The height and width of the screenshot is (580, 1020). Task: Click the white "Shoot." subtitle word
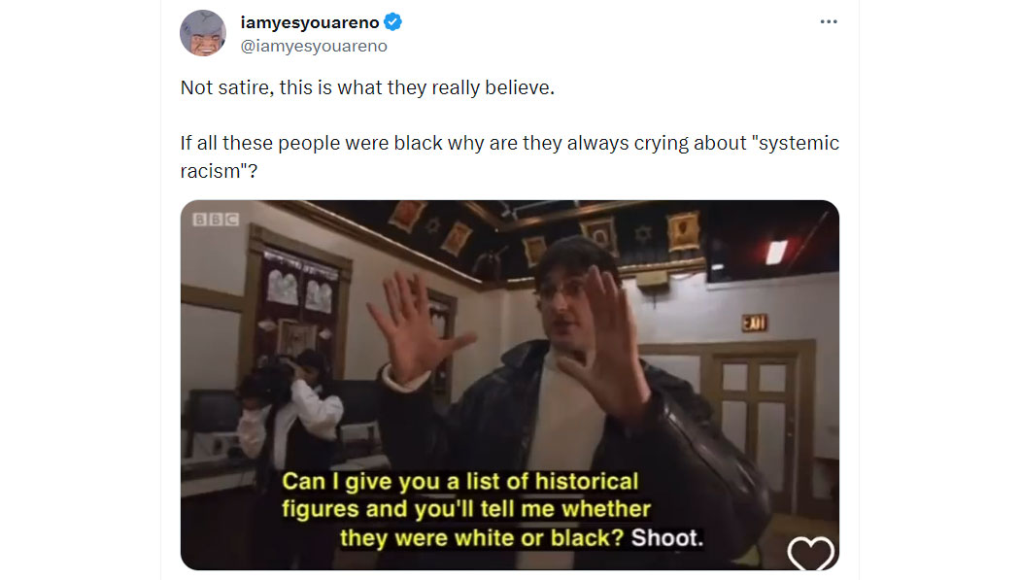[x=666, y=537]
